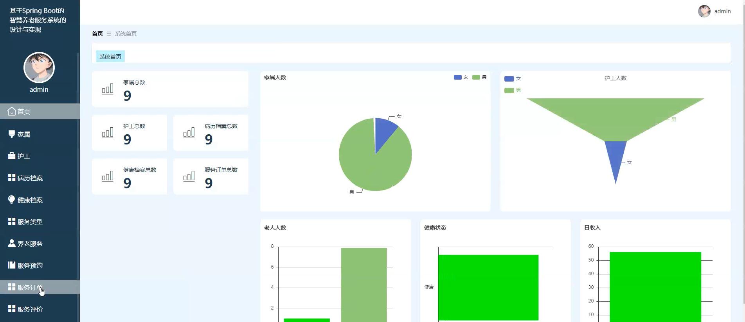Open the 服务订单 menu item
Screen dimensions: 745x322
(x=40, y=287)
